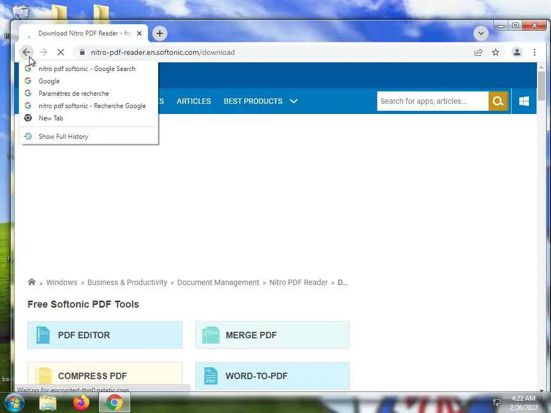
Task: Click the Show Full History clock icon
Action: (28, 136)
